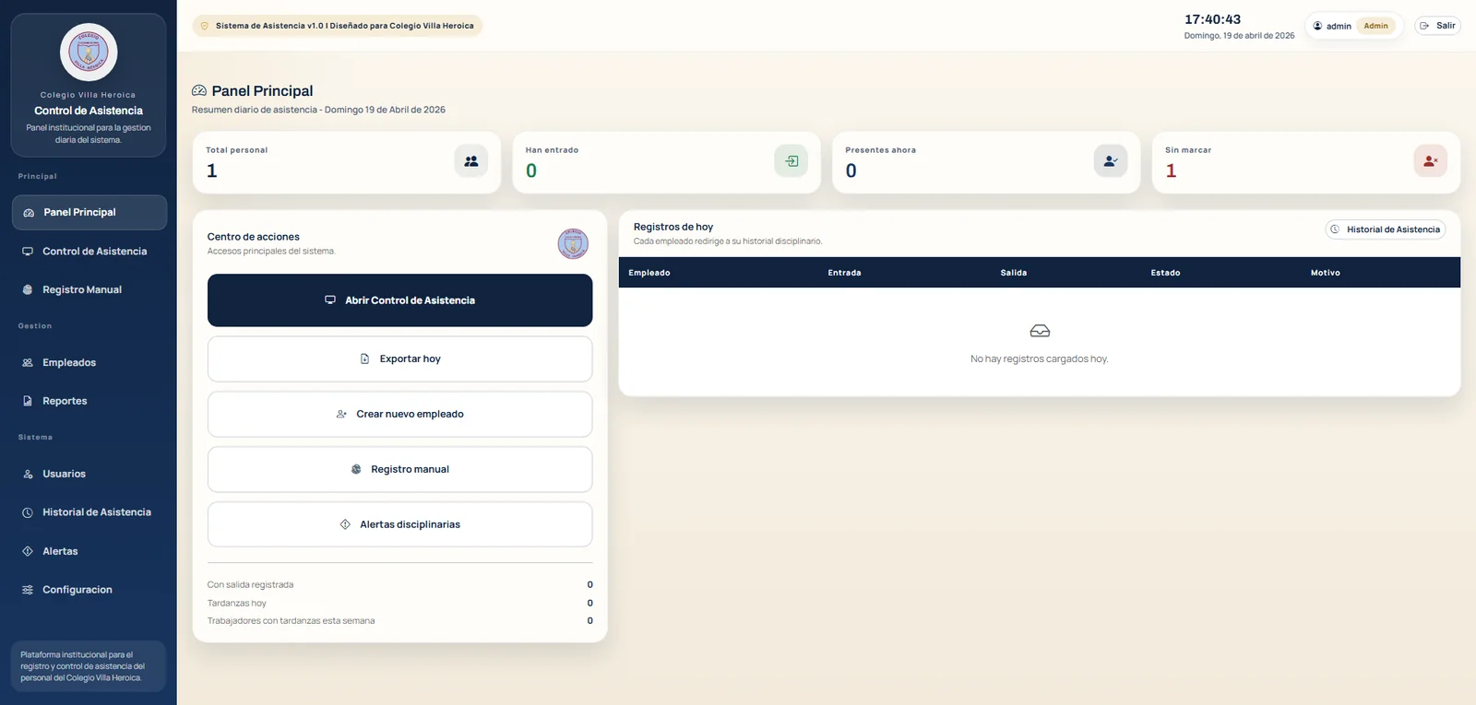Click the Reportes document icon in sidebar

(28, 401)
